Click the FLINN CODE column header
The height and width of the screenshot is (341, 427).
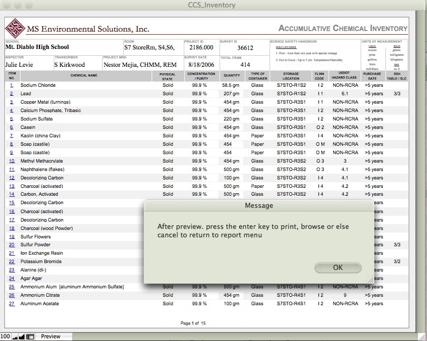tap(320, 76)
